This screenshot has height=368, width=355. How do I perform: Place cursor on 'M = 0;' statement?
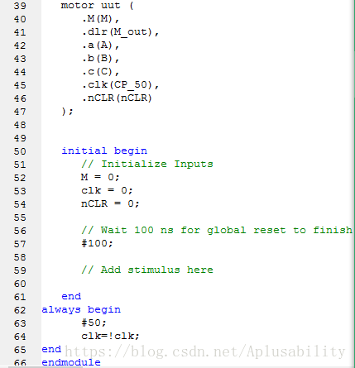click(x=100, y=177)
